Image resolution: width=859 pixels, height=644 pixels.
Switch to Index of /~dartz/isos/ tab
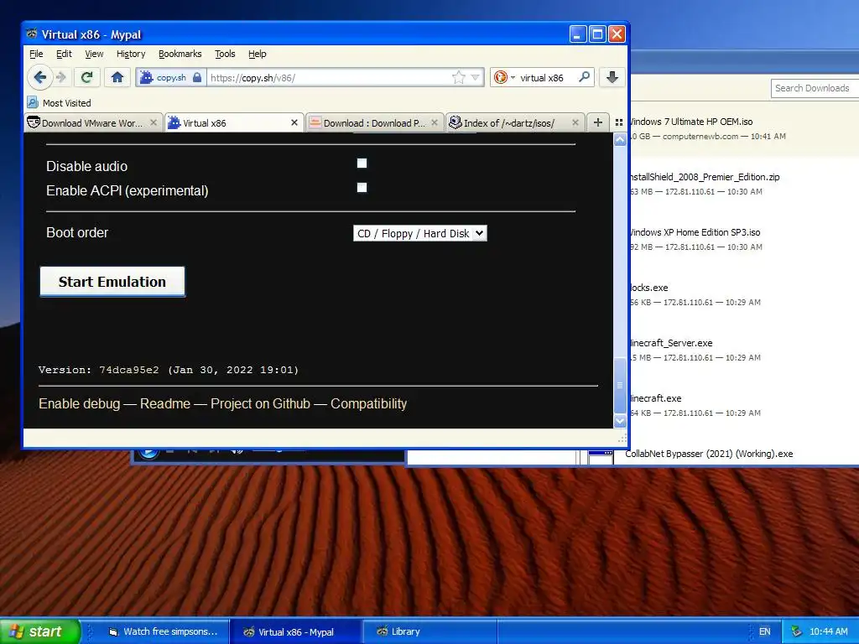click(x=516, y=122)
